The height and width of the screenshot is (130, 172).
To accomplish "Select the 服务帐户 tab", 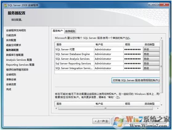I will click(x=58, y=31).
